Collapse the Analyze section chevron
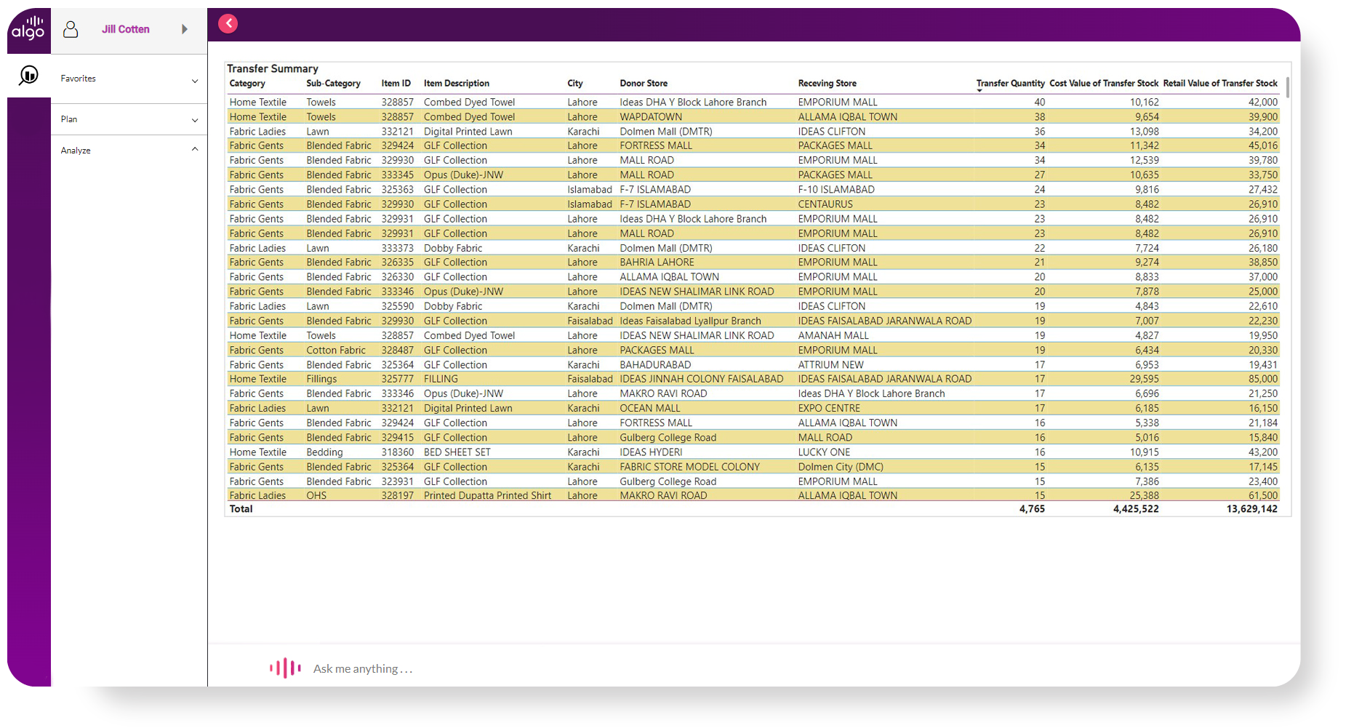The height and width of the screenshot is (728, 1346). 195,149
